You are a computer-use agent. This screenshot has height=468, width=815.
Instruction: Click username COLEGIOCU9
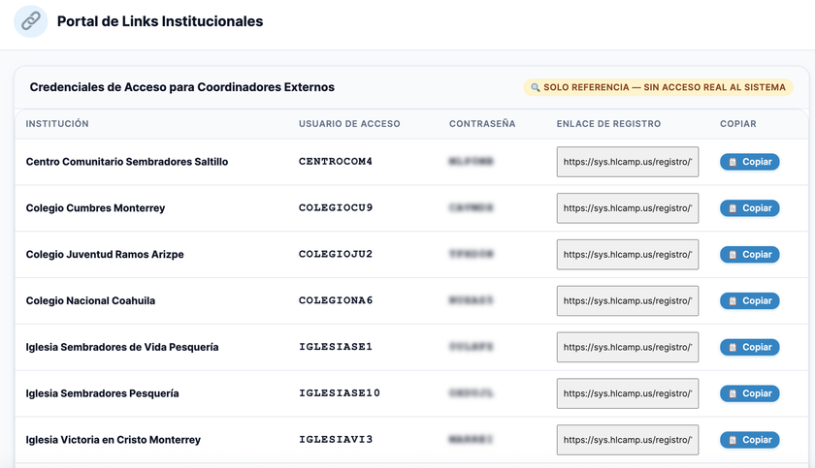point(336,207)
